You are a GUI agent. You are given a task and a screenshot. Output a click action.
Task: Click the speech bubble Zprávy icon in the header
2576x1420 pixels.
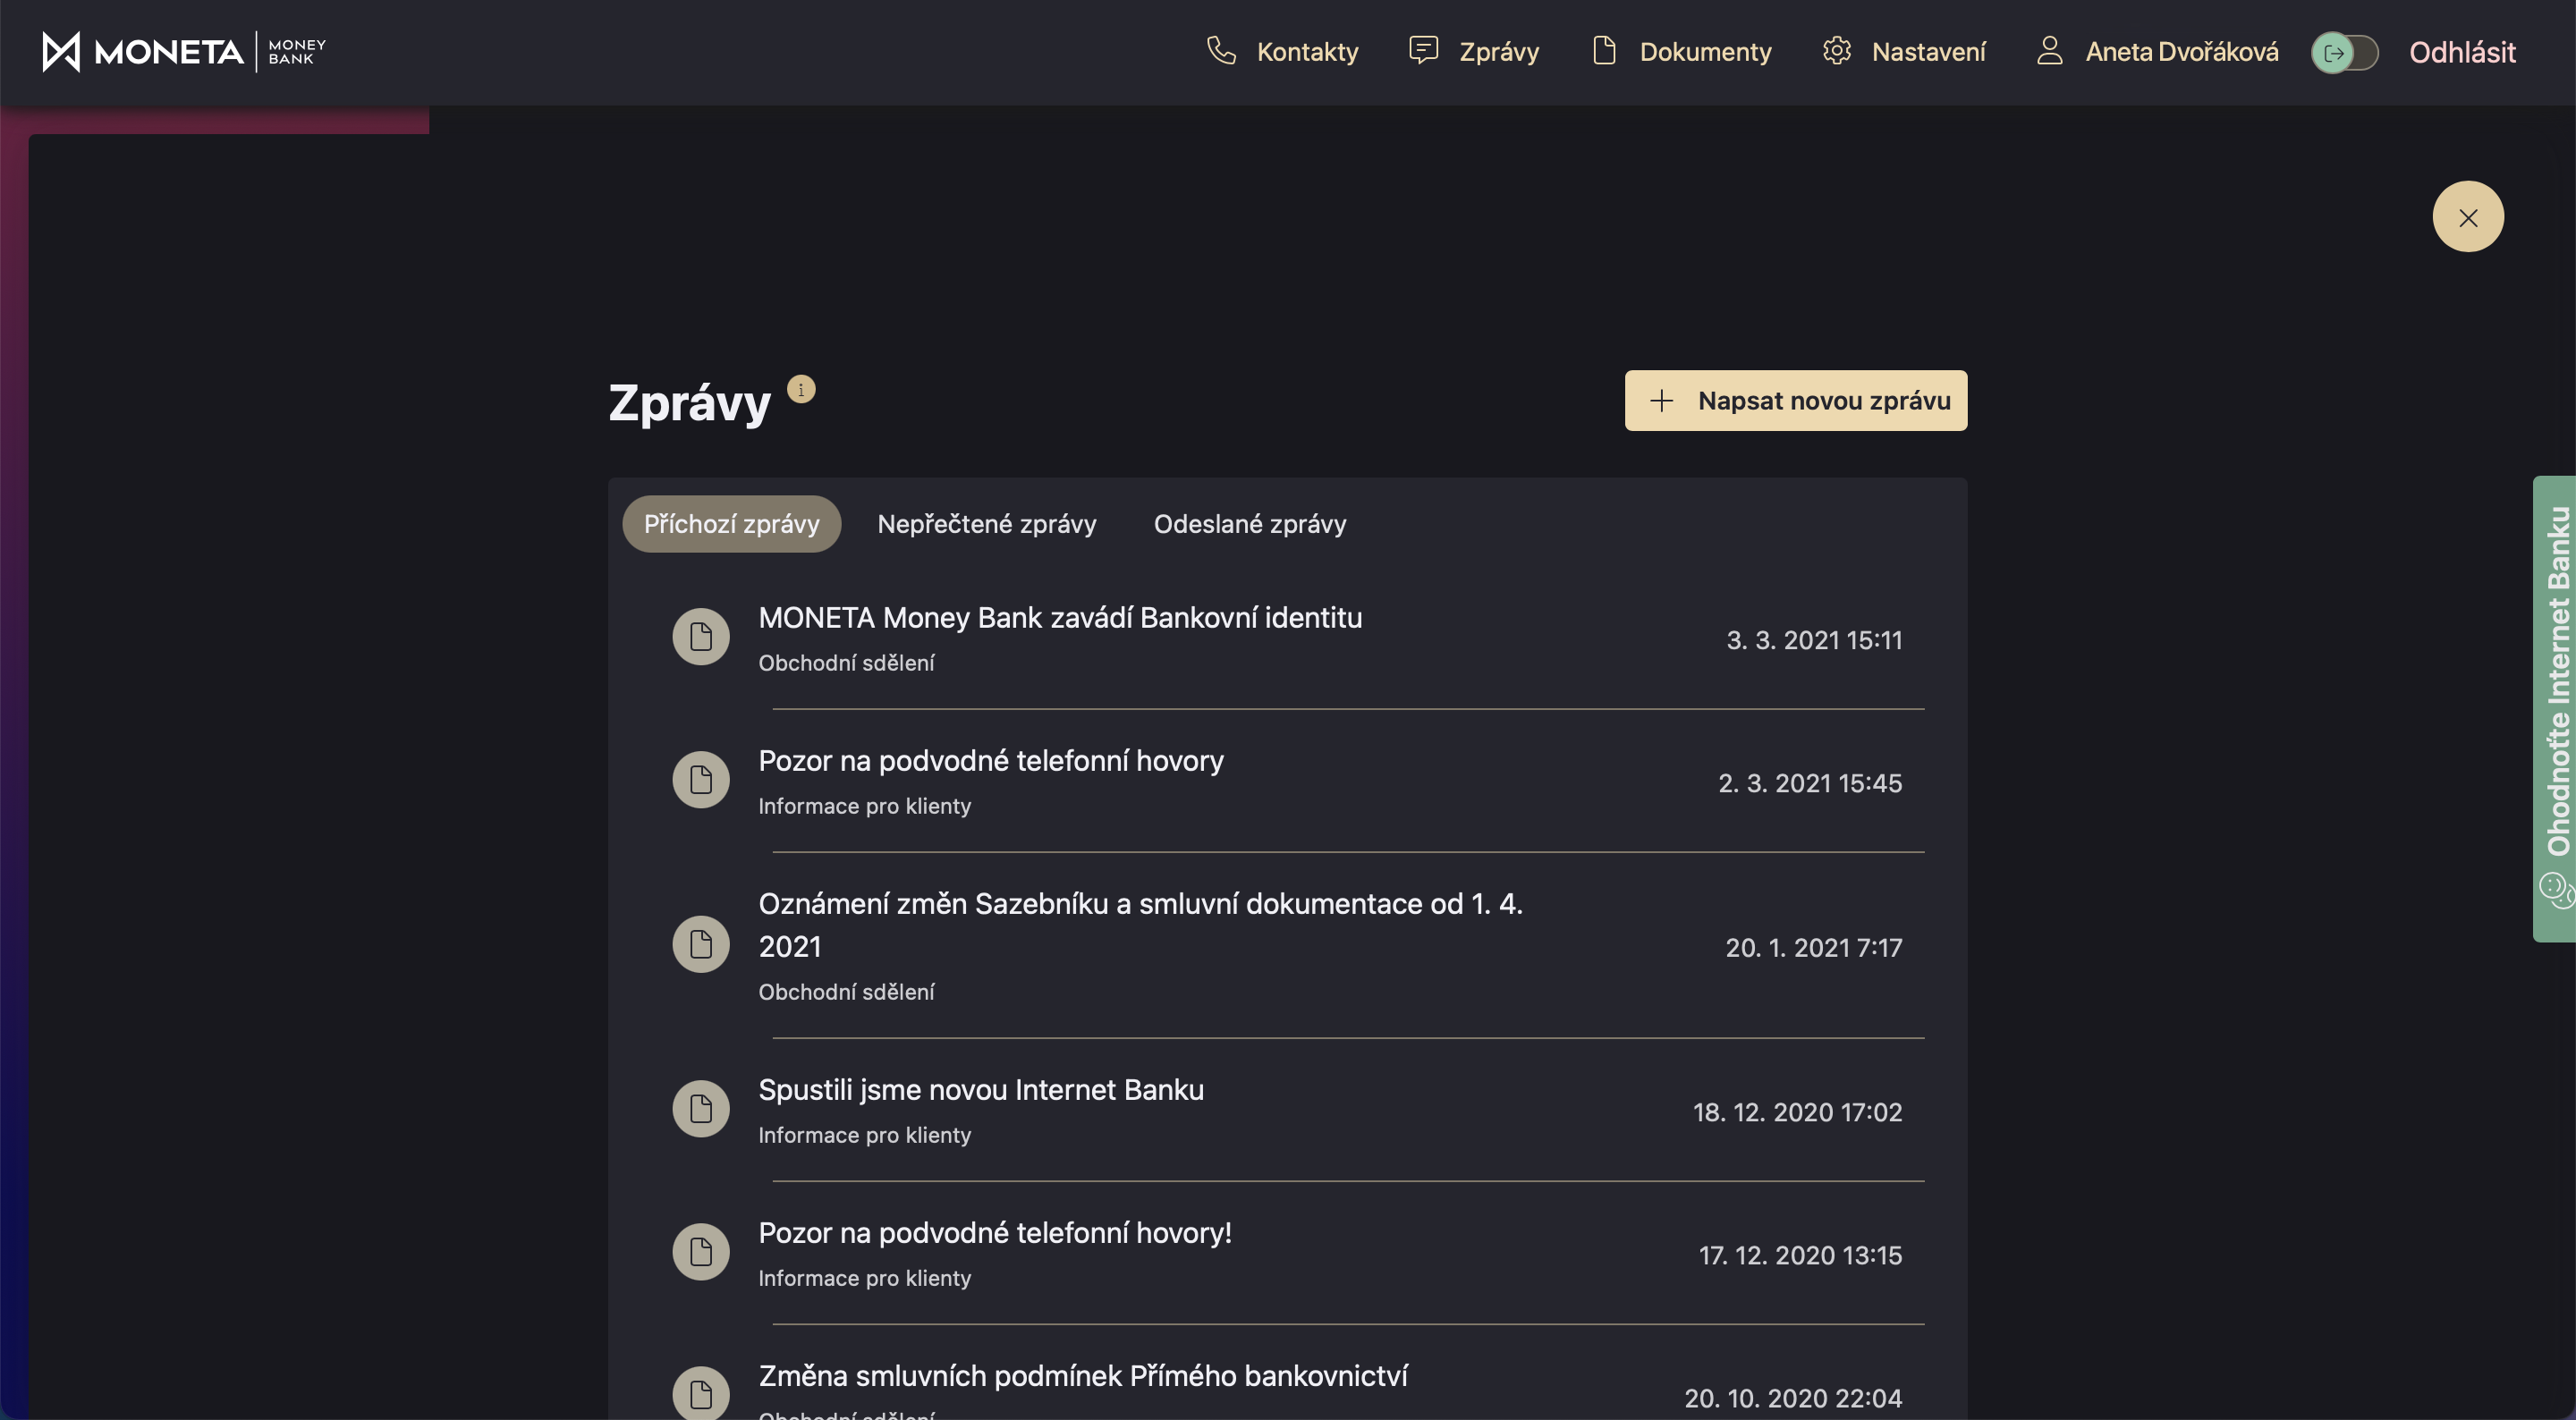[x=1423, y=50]
